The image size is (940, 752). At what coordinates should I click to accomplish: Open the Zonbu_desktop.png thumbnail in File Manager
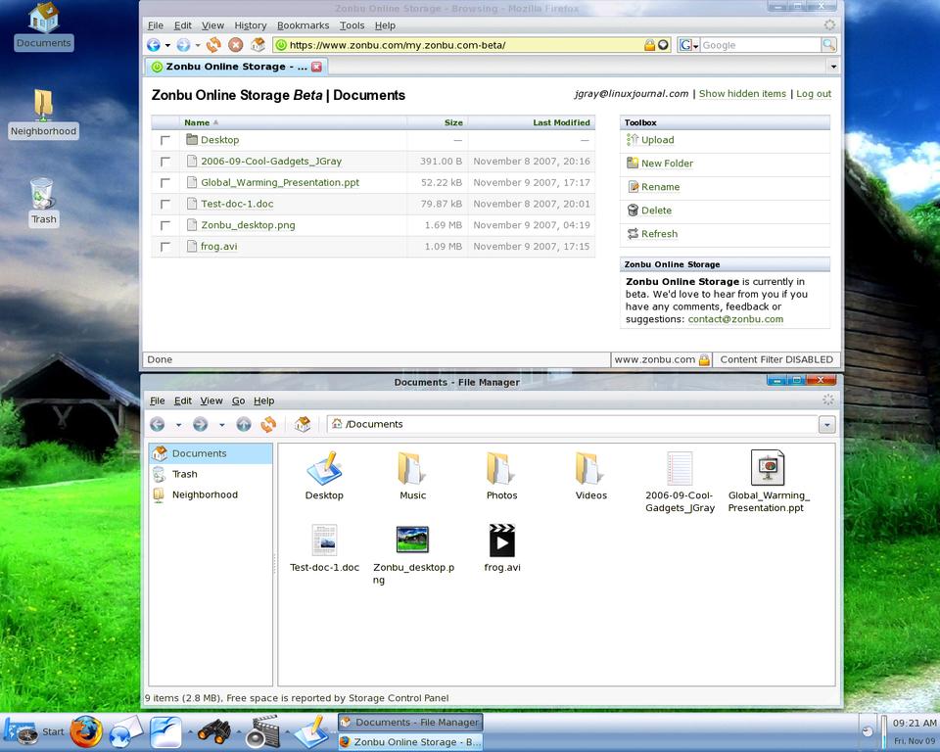pos(412,540)
